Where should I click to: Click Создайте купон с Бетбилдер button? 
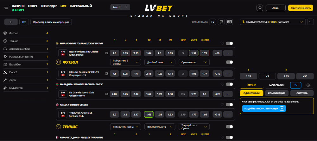pyautogui.click(x=264, y=109)
